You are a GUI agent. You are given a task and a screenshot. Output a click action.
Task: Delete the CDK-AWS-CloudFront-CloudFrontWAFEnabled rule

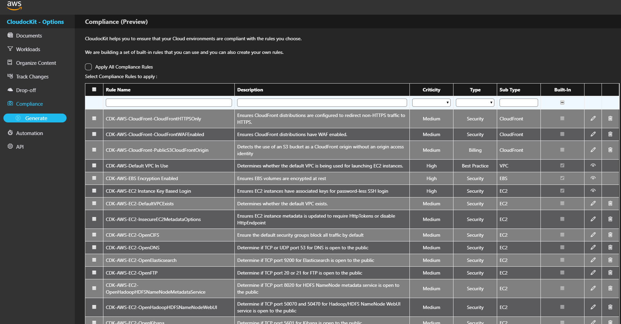click(x=610, y=134)
